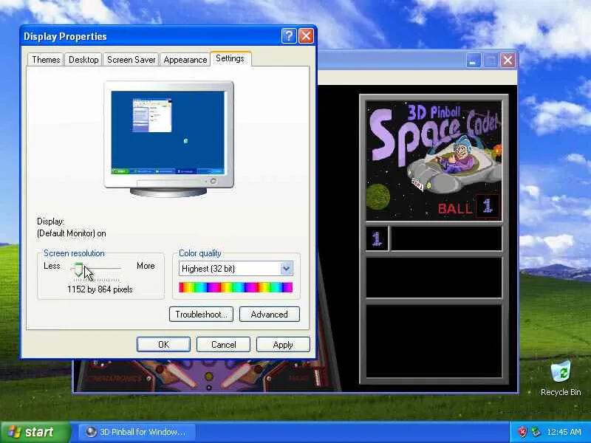Click the '(Default Monitor) on' display text

(71, 233)
